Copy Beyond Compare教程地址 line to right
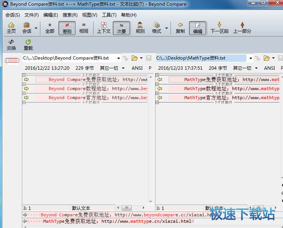Image resolution: width=283 pixels, height=228 pixels. [x=26, y=89]
